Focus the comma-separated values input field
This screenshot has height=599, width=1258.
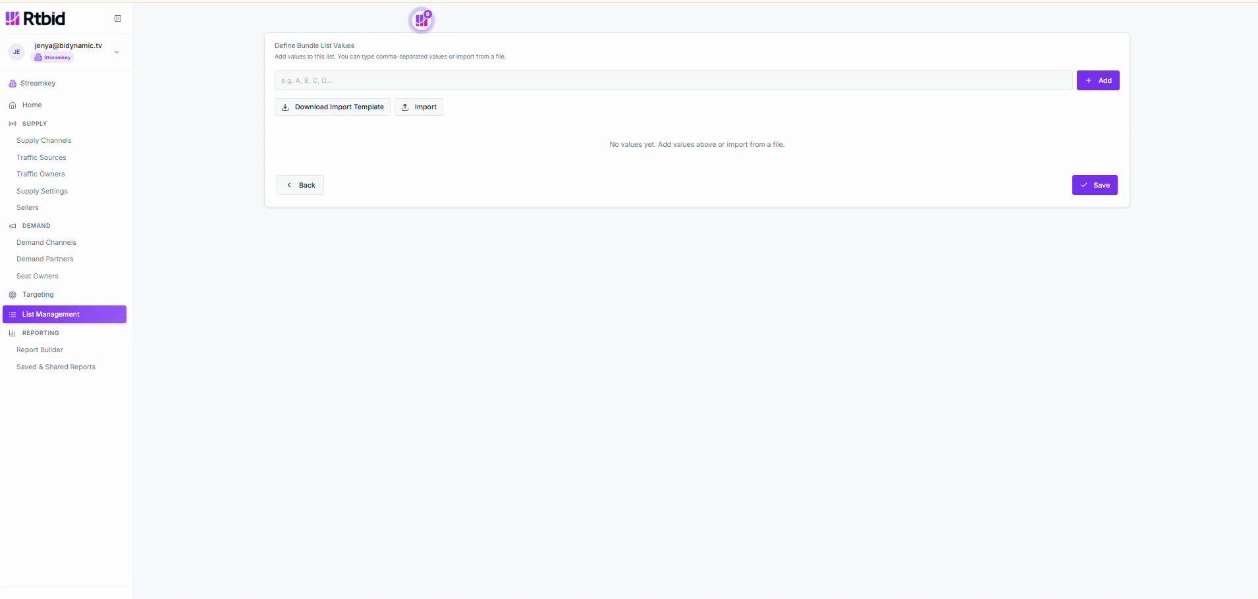(x=673, y=80)
